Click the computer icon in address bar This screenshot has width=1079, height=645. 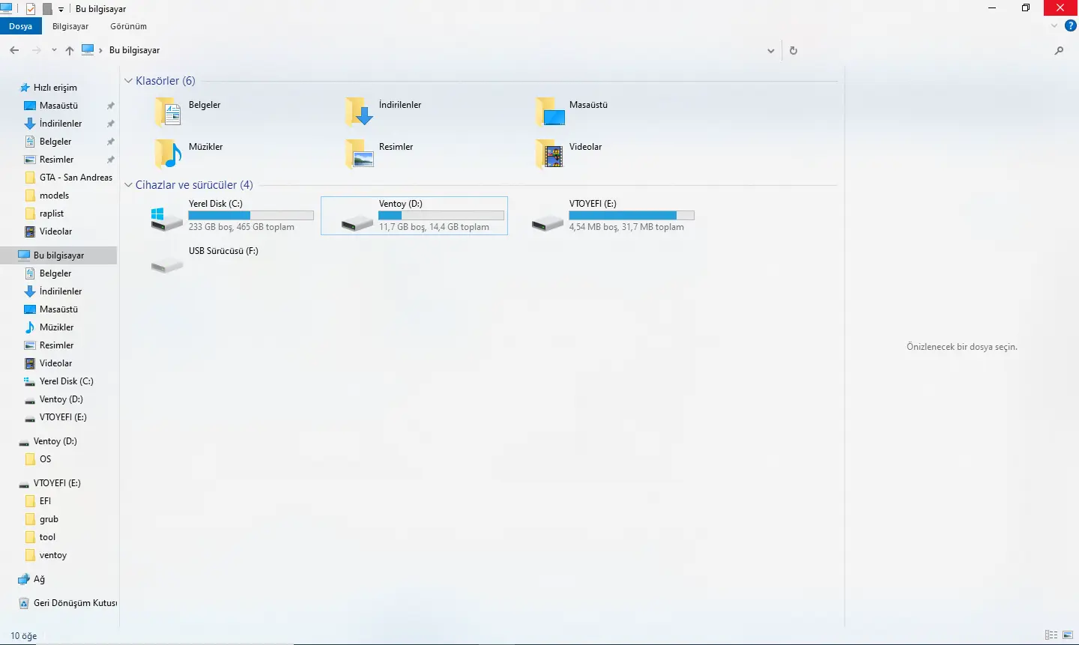click(88, 50)
